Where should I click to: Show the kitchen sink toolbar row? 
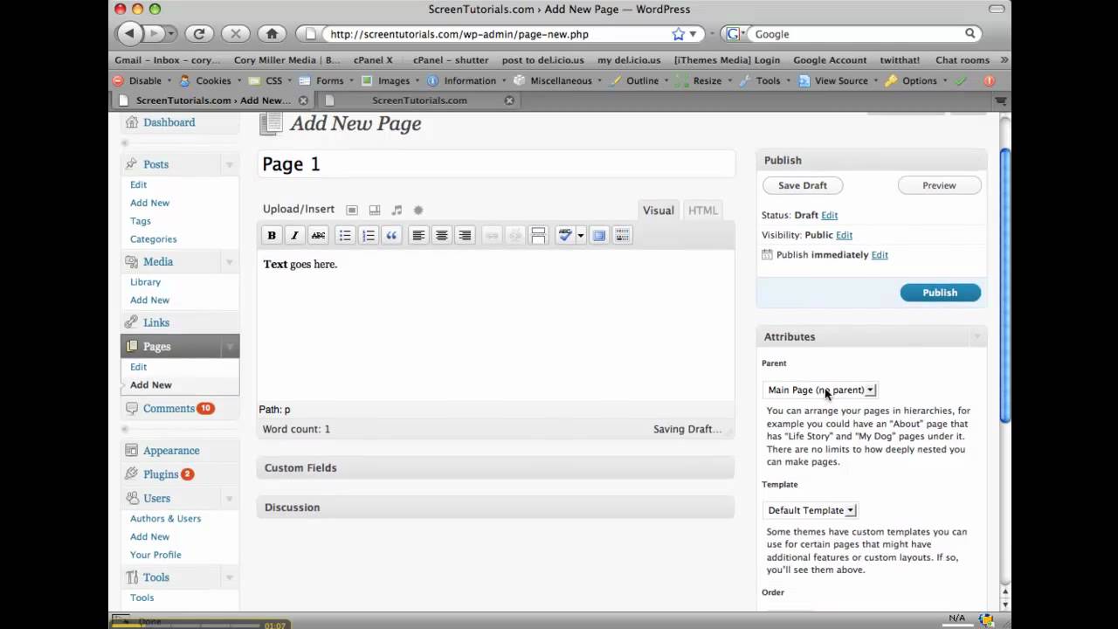(622, 235)
